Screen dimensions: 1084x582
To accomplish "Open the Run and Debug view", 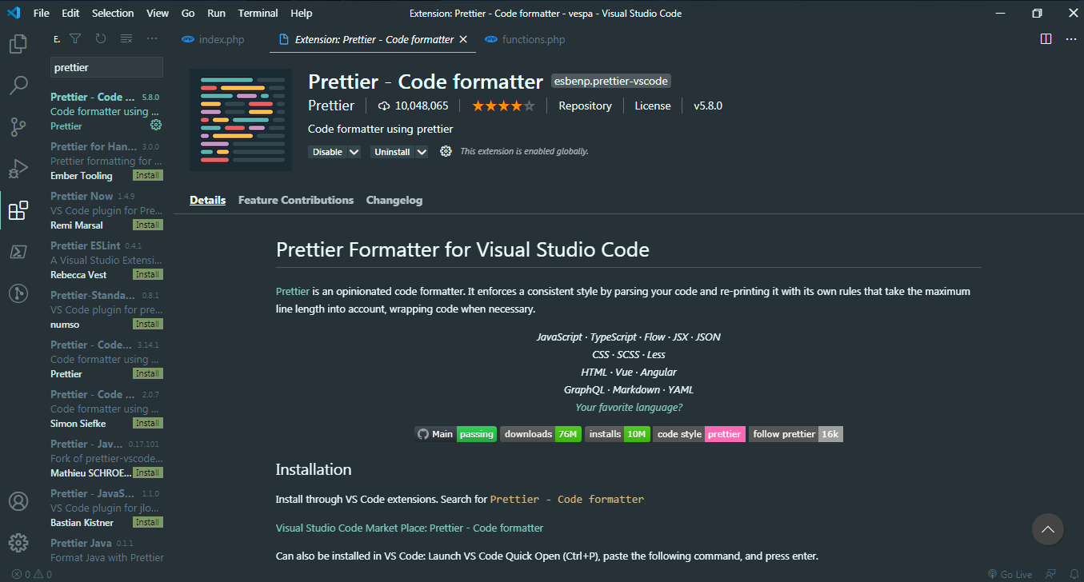I will tap(18, 168).
